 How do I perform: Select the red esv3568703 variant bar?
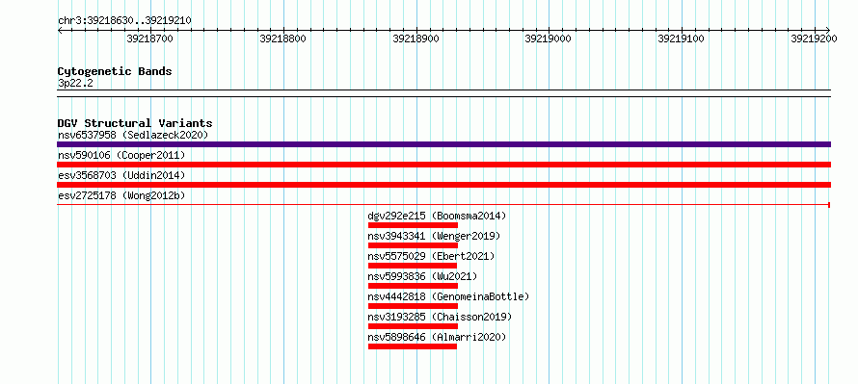[x=443, y=185]
